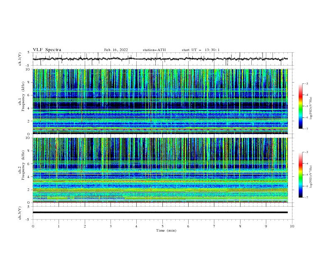Click the upper colorbar log(PSD) label
Image resolution: width=329 pixels, height=254 pixels.
coord(311,108)
